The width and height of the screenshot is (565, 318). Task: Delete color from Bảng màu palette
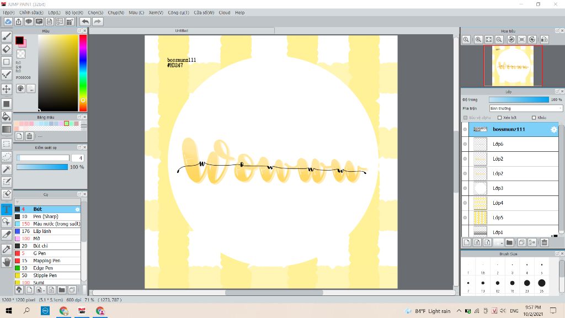[29, 136]
